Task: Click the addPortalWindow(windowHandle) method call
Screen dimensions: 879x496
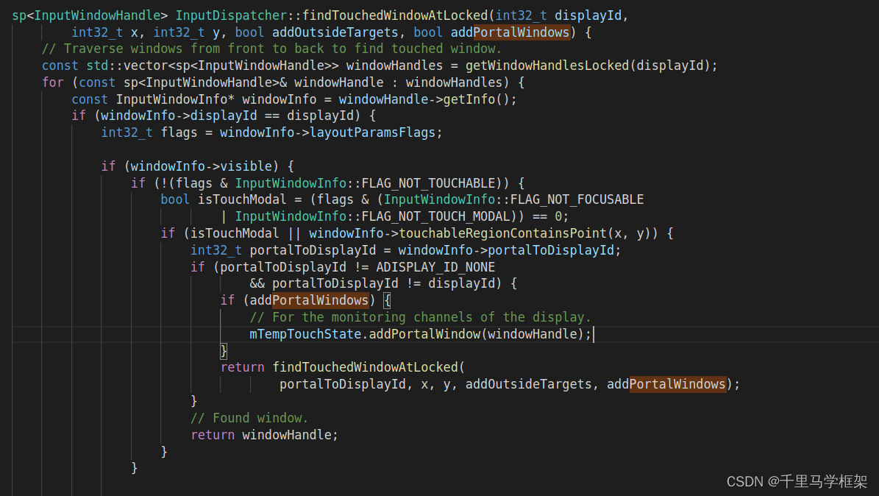Action: point(477,334)
